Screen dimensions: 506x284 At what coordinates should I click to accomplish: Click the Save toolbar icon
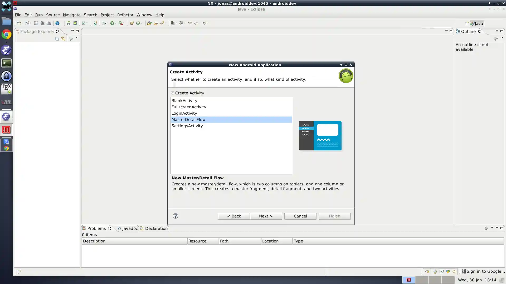[36, 23]
